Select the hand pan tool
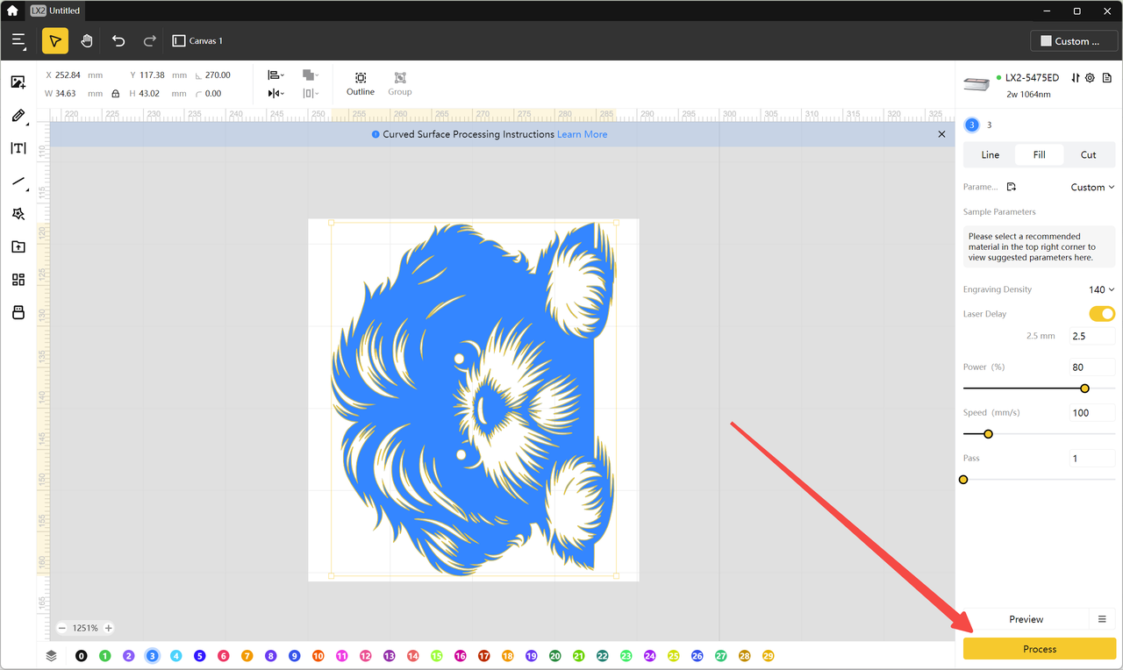The image size is (1123, 670). point(87,41)
